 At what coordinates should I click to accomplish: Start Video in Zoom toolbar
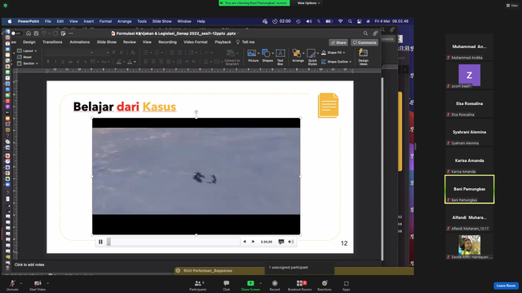pyautogui.click(x=38, y=285)
